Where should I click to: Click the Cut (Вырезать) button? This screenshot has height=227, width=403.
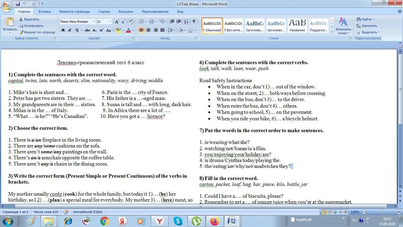[x=29, y=19]
